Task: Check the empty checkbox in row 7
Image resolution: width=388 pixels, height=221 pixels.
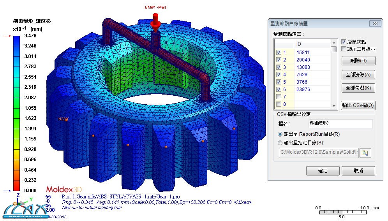Action: pyautogui.click(x=279, y=96)
